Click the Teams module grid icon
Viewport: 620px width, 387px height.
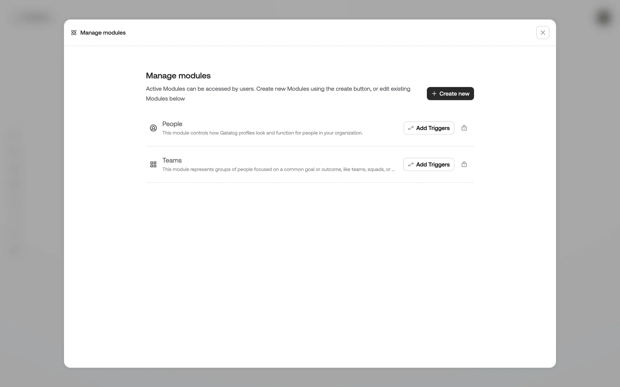[x=153, y=164]
